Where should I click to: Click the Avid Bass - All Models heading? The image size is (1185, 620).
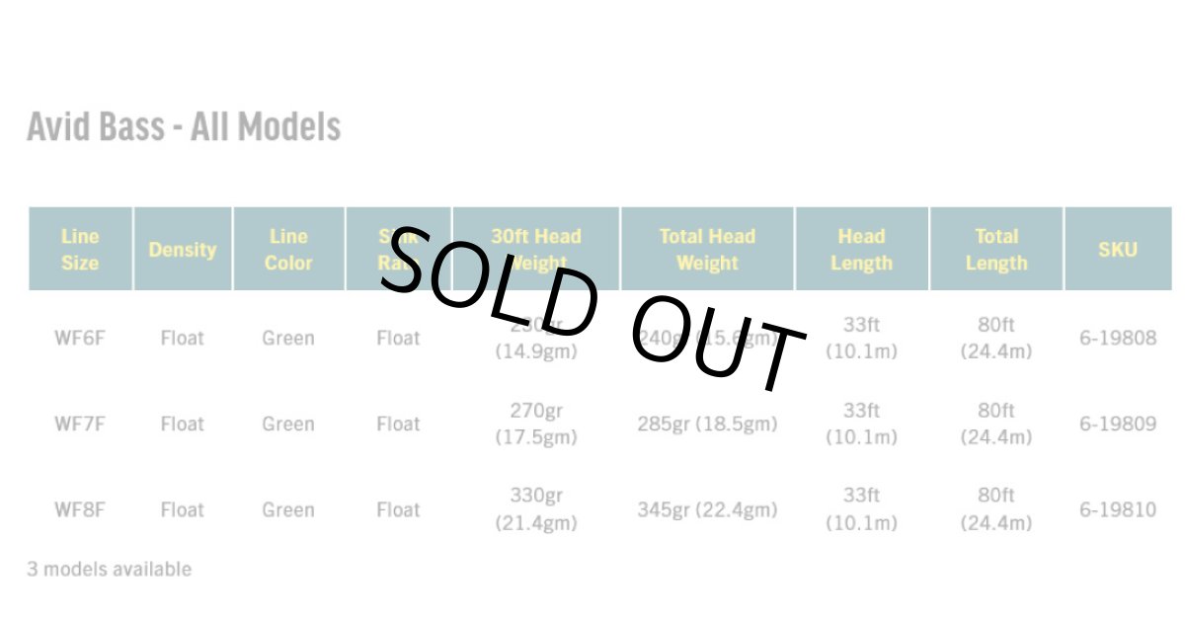[x=184, y=127]
